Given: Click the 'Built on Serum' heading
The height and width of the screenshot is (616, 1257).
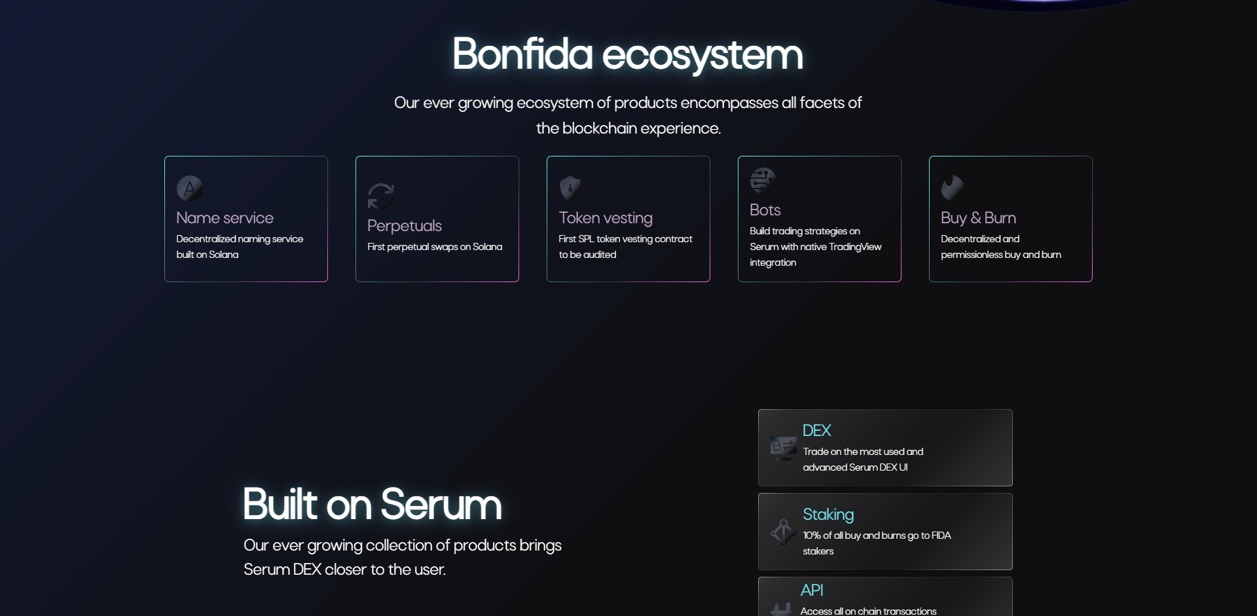Looking at the screenshot, I should coord(372,505).
